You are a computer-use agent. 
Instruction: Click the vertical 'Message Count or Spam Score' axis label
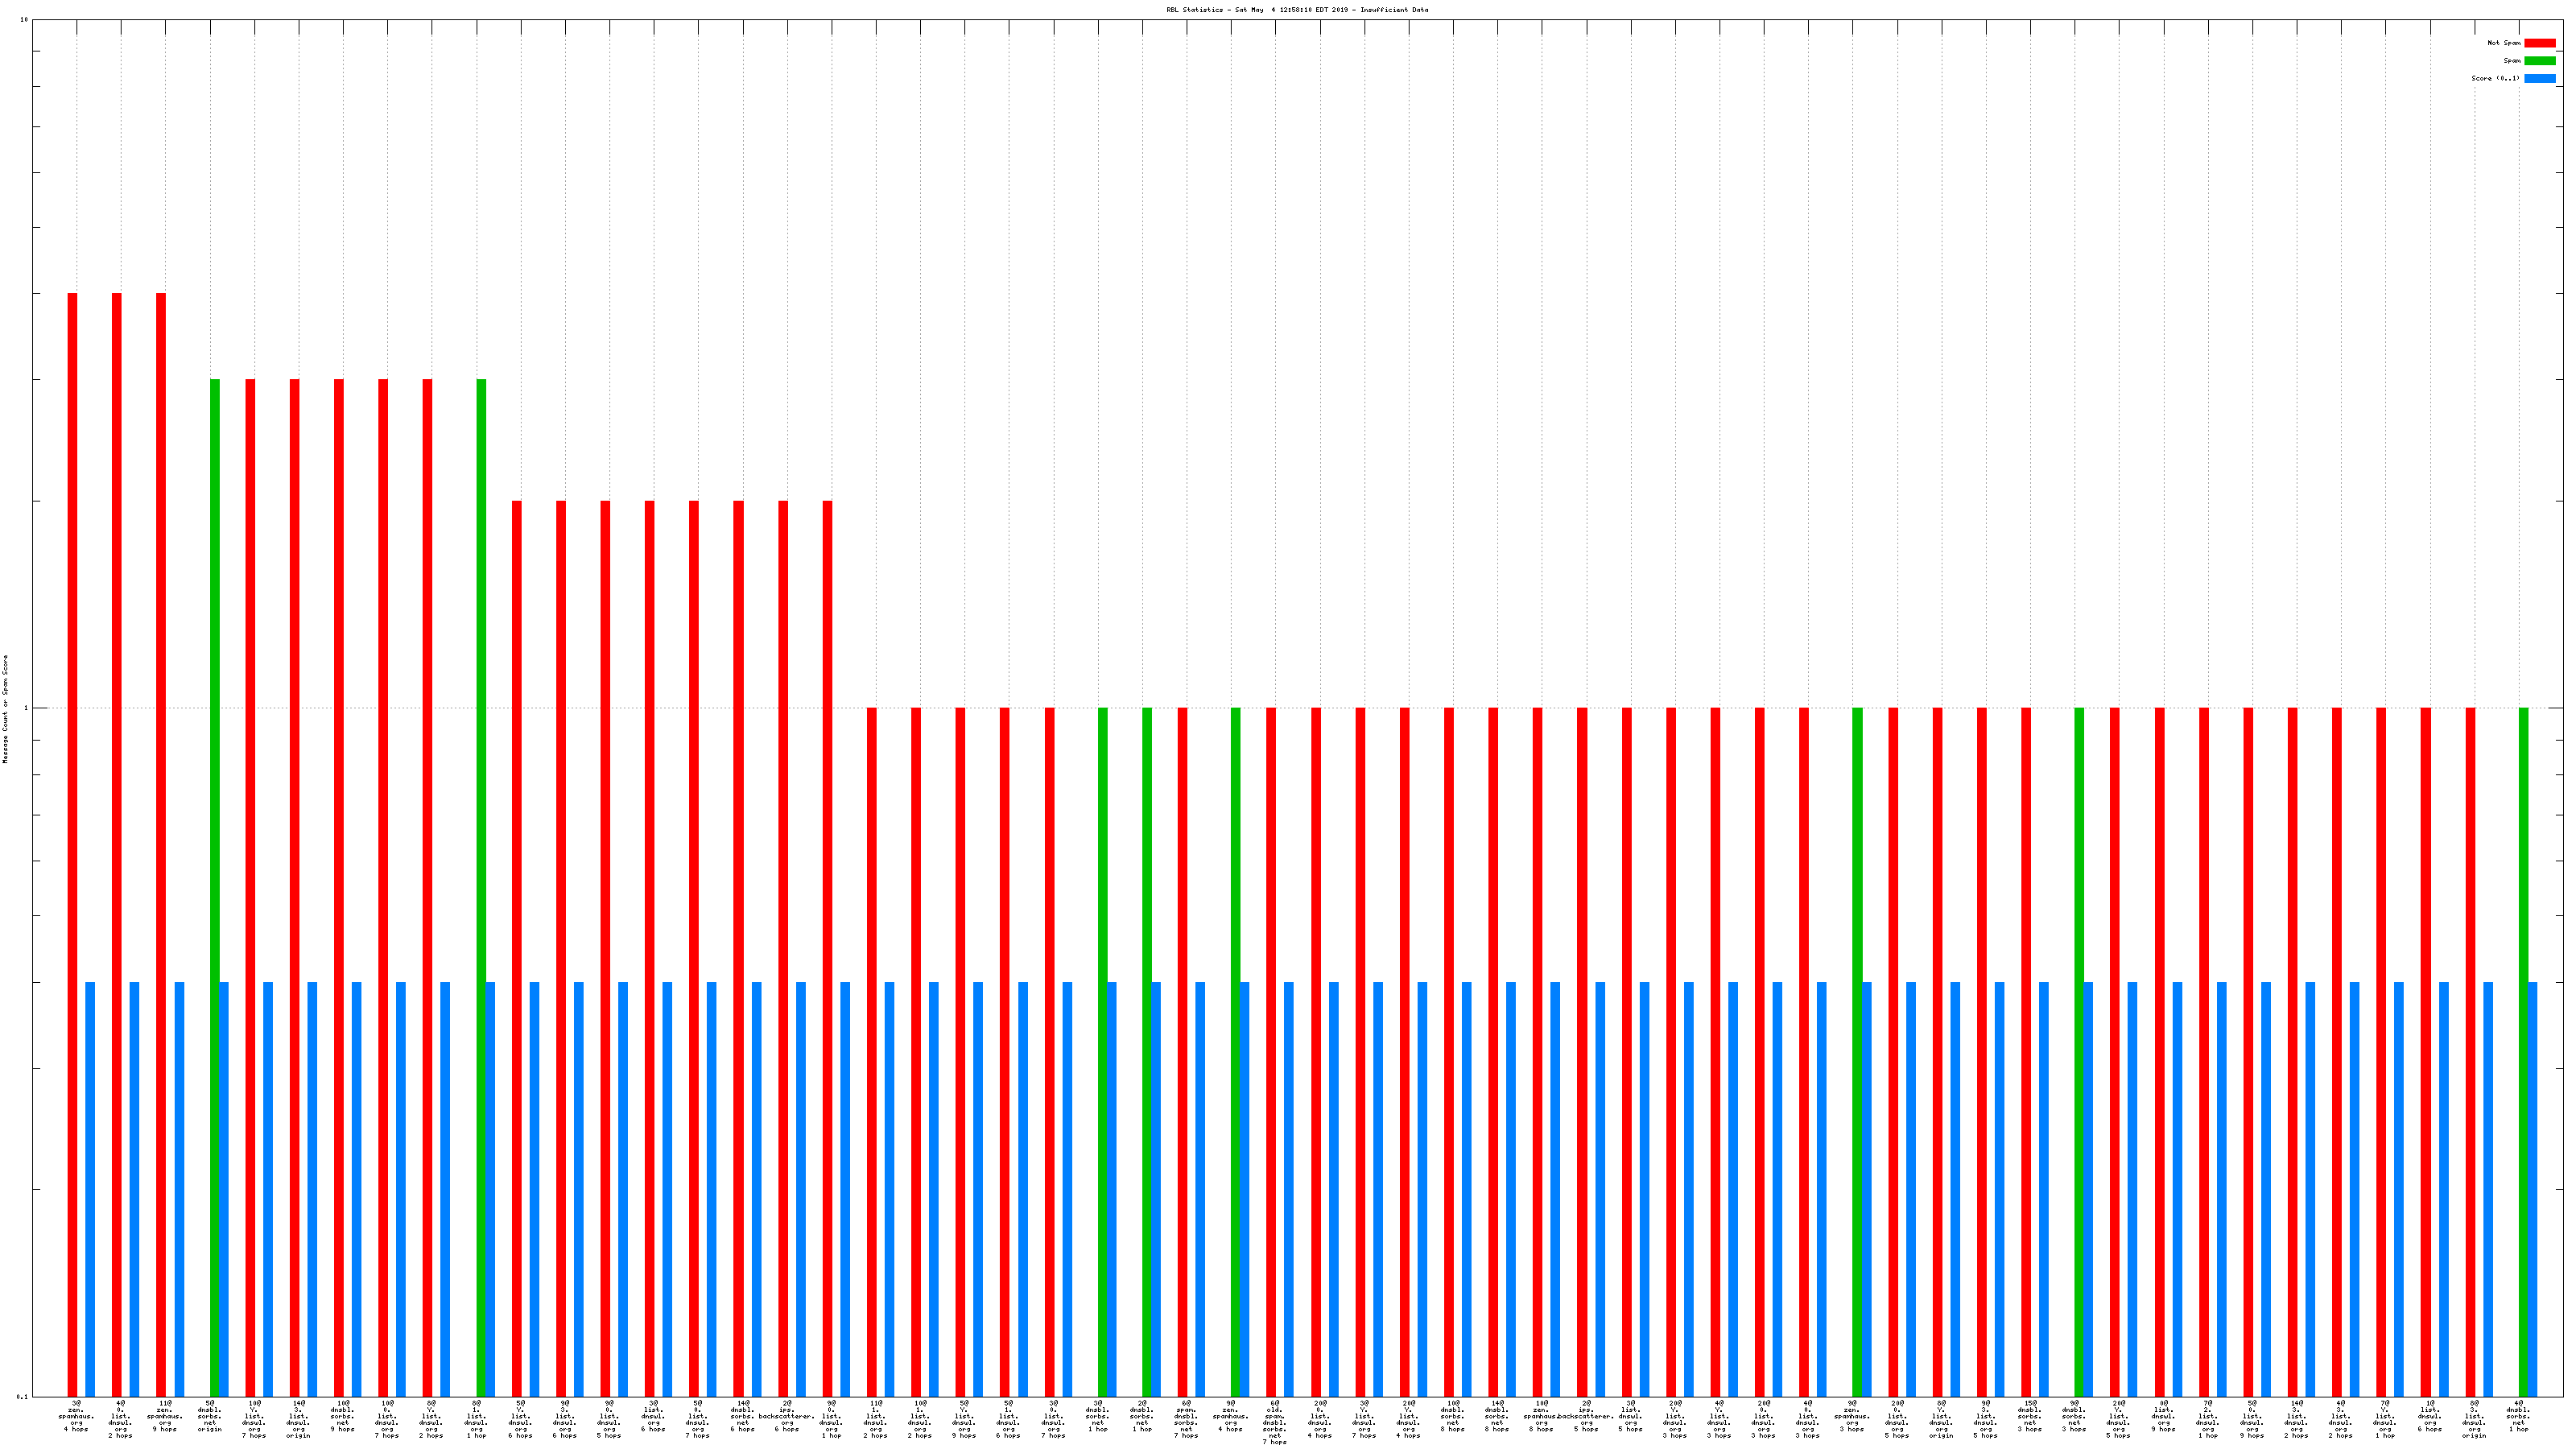(x=5, y=709)
